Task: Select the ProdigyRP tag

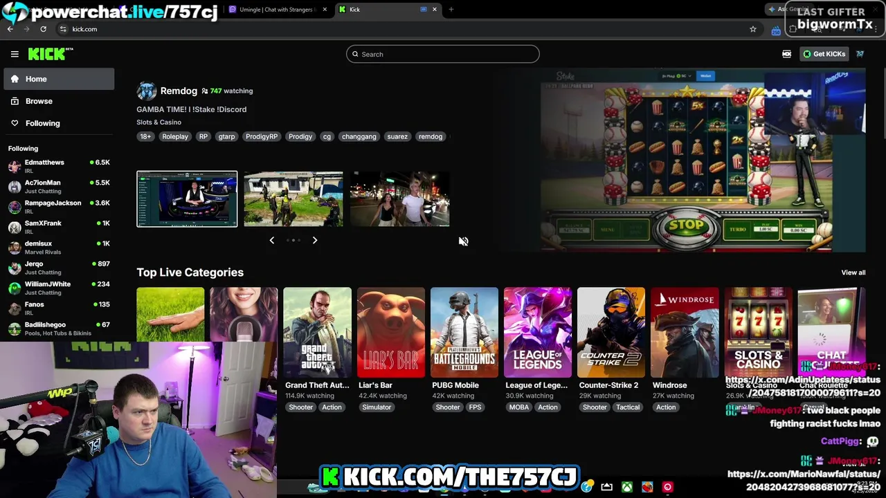Action: (262, 136)
